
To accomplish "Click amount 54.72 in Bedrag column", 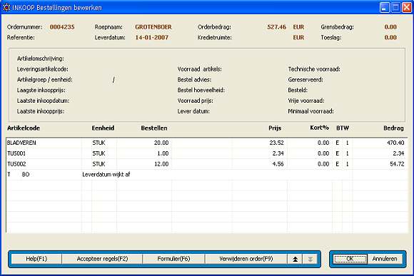I will [x=397, y=164].
